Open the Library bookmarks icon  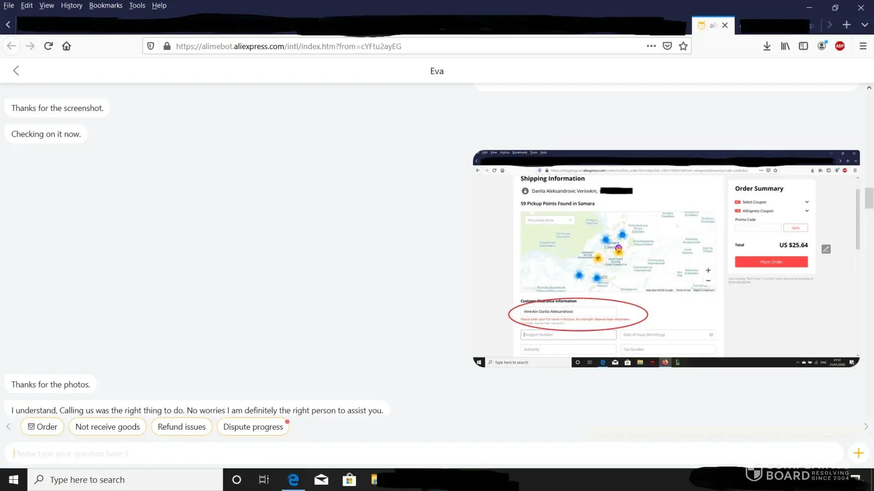point(785,46)
